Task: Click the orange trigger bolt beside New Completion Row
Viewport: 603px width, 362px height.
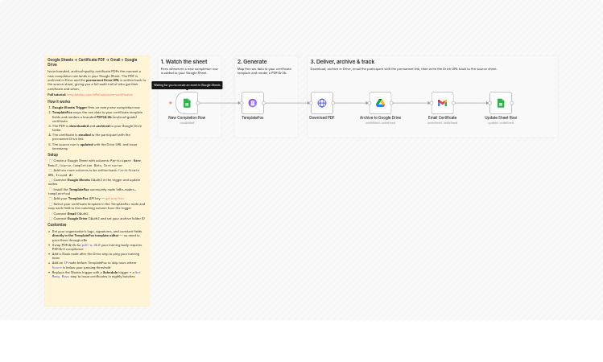Action: 171,103
